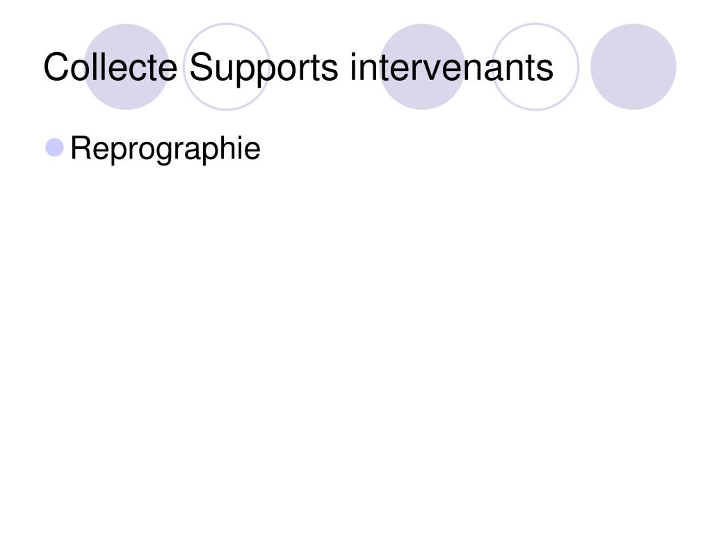Viewport: 712px width, 534px height.
Task: Click the outlined circle behind the word Supports
Action: 227,67
